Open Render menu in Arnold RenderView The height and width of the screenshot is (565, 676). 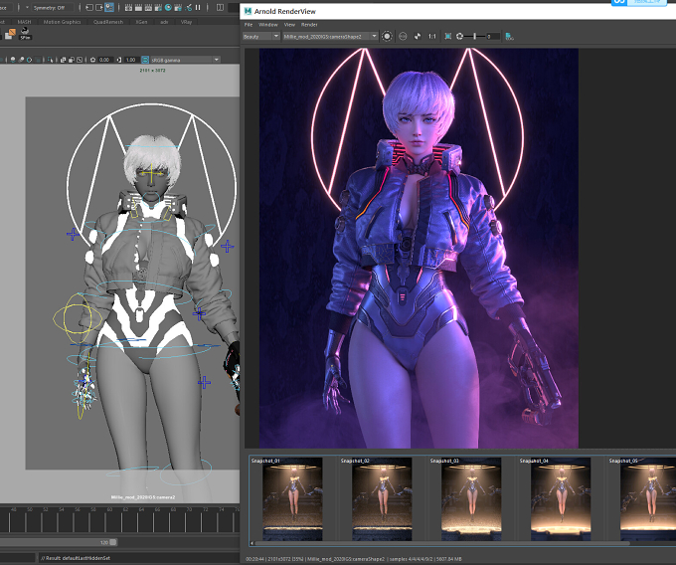coord(309,25)
